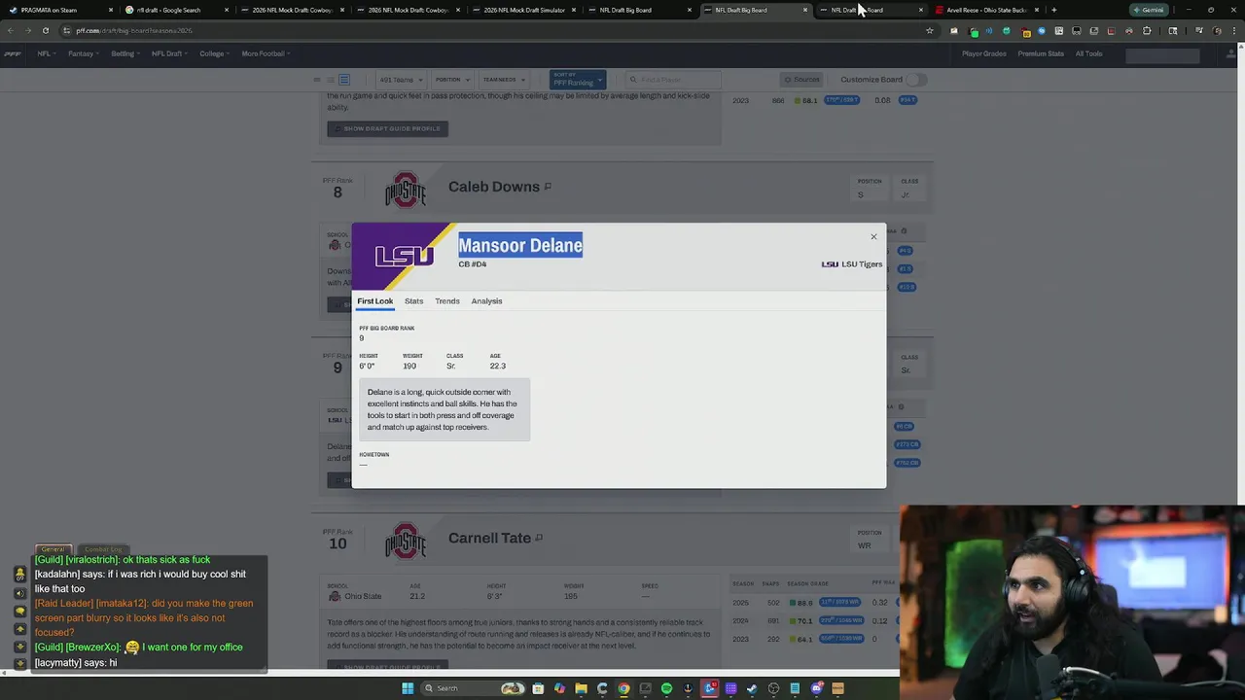This screenshot has height=700, width=1245.
Task: Open Discord from the taskbar
Action: pos(817,688)
